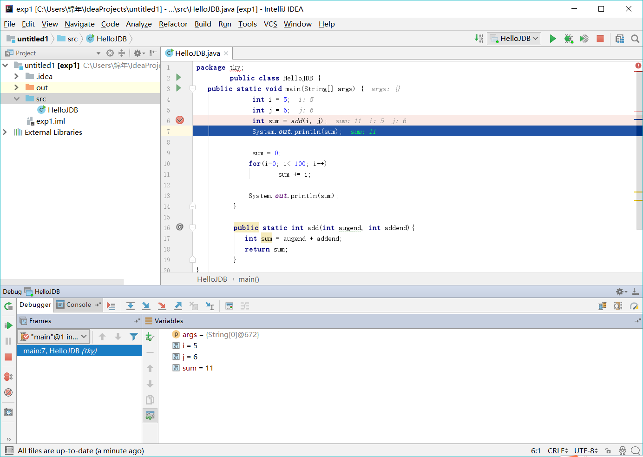Click Step Over in the debugger toolbar
Screen dimensions: 643x457
pyautogui.click(x=131, y=306)
